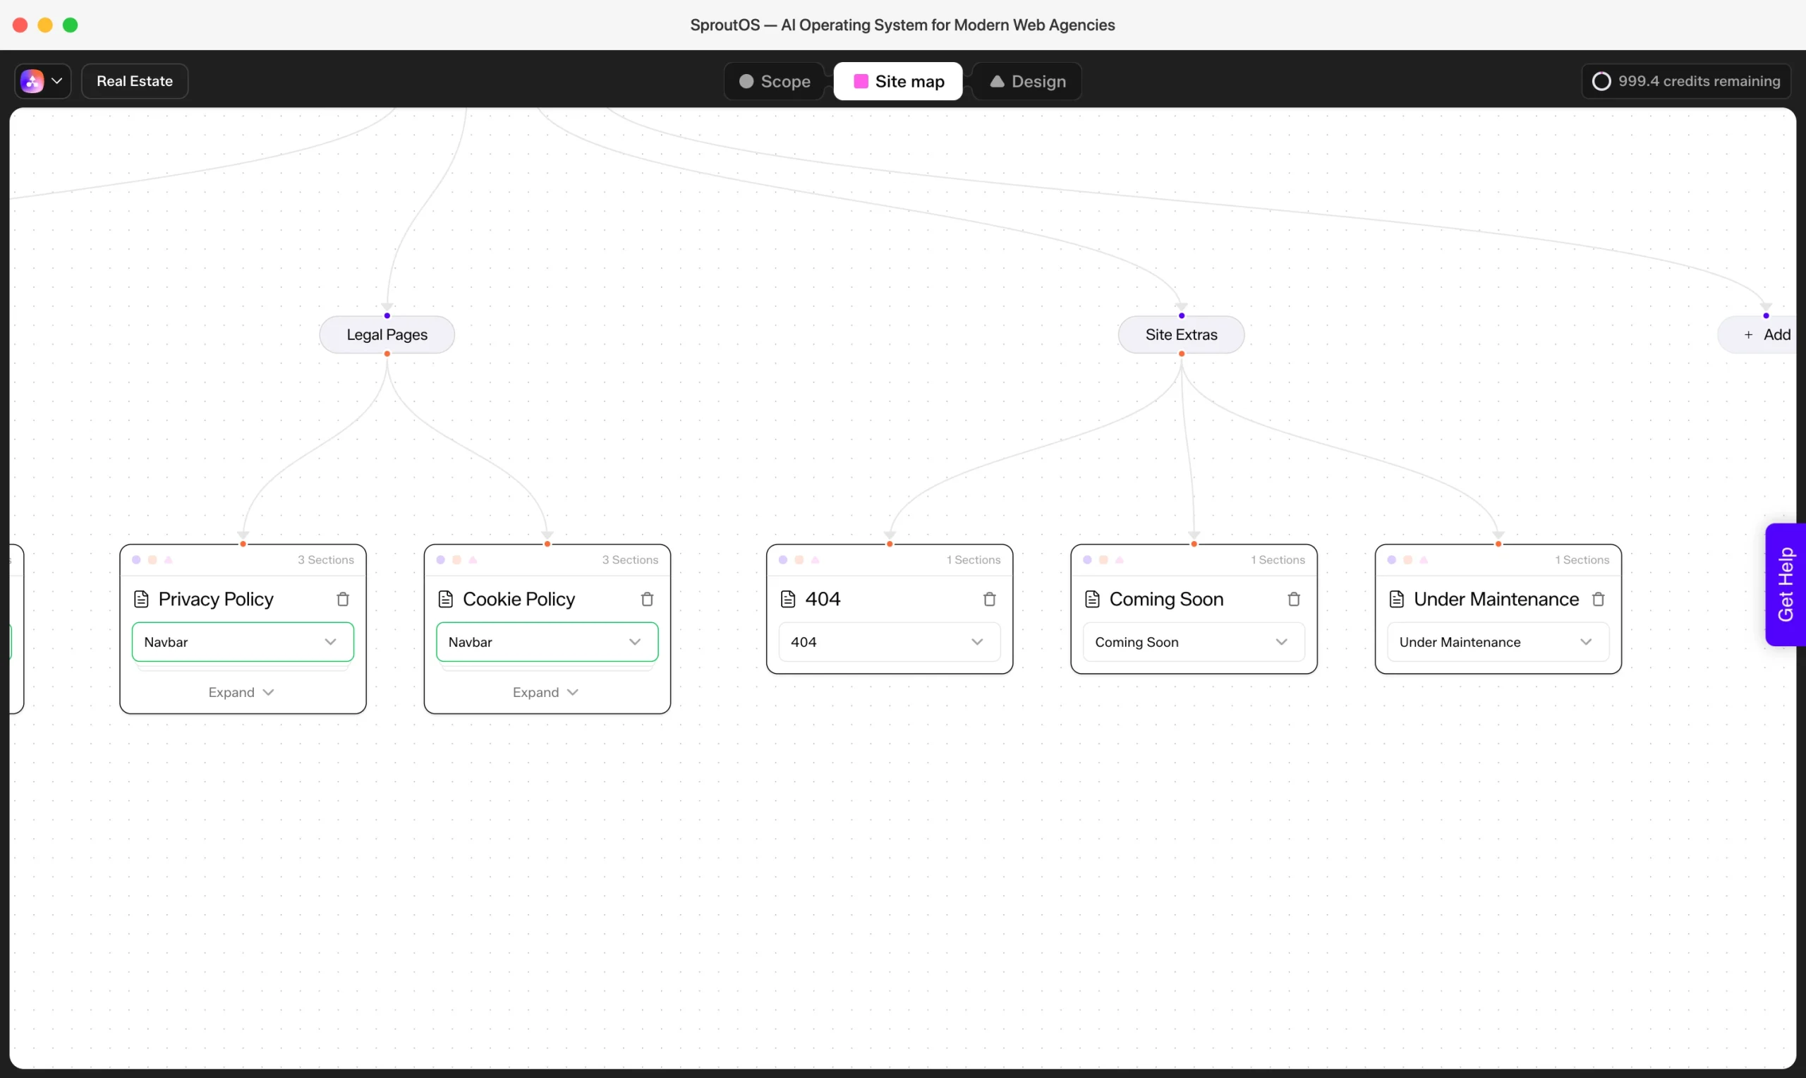Expand the Cookie Policy card sections
The image size is (1806, 1078).
click(x=545, y=692)
